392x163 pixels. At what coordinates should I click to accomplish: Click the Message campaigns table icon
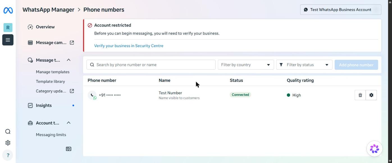tap(30, 43)
